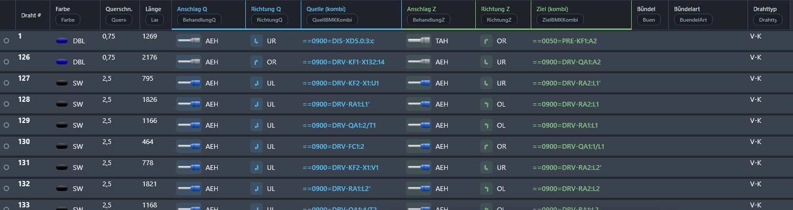Select the radio button for wire 127
Viewport: 793px width, 210px height.
(6, 83)
